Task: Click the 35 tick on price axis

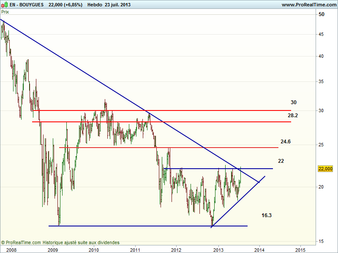Action: pyautogui.click(x=321, y=81)
